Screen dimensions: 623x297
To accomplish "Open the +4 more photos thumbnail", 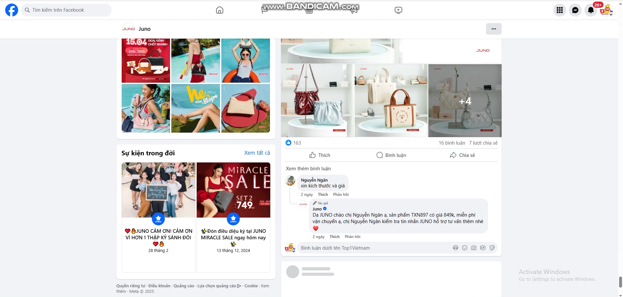I will (x=465, y=101).
